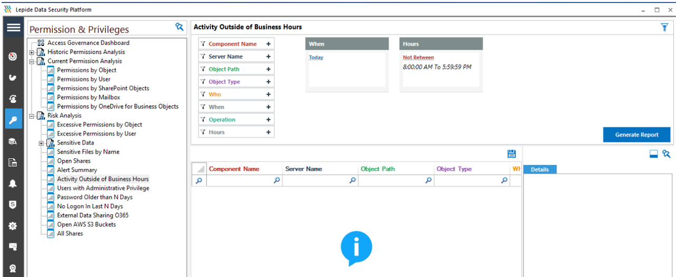676x277 pixels.
Task: Click the plus to add Component Name filter
Action: (268, 44)
